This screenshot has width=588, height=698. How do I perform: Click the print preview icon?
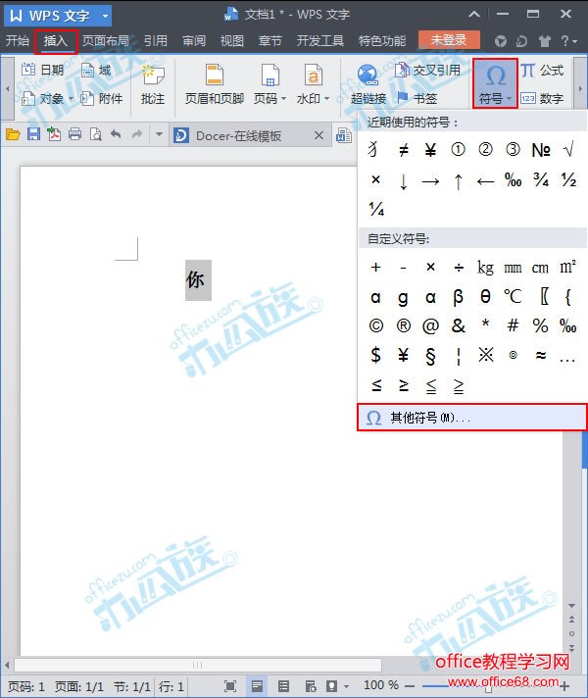coord(96,134)
